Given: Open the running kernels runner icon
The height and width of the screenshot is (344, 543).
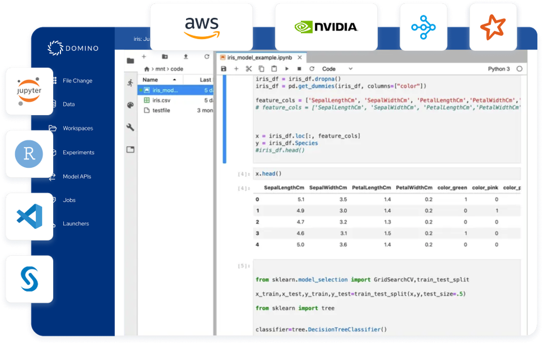Looking at the screenshot, I should click(130, 82).
